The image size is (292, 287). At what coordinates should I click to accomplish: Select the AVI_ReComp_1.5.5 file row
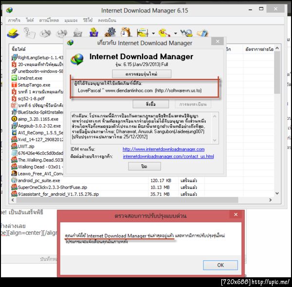click(x=37, y=133)
